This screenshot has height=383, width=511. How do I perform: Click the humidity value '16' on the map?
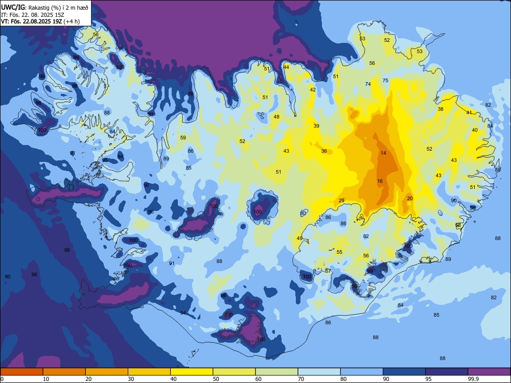point(380,181)
